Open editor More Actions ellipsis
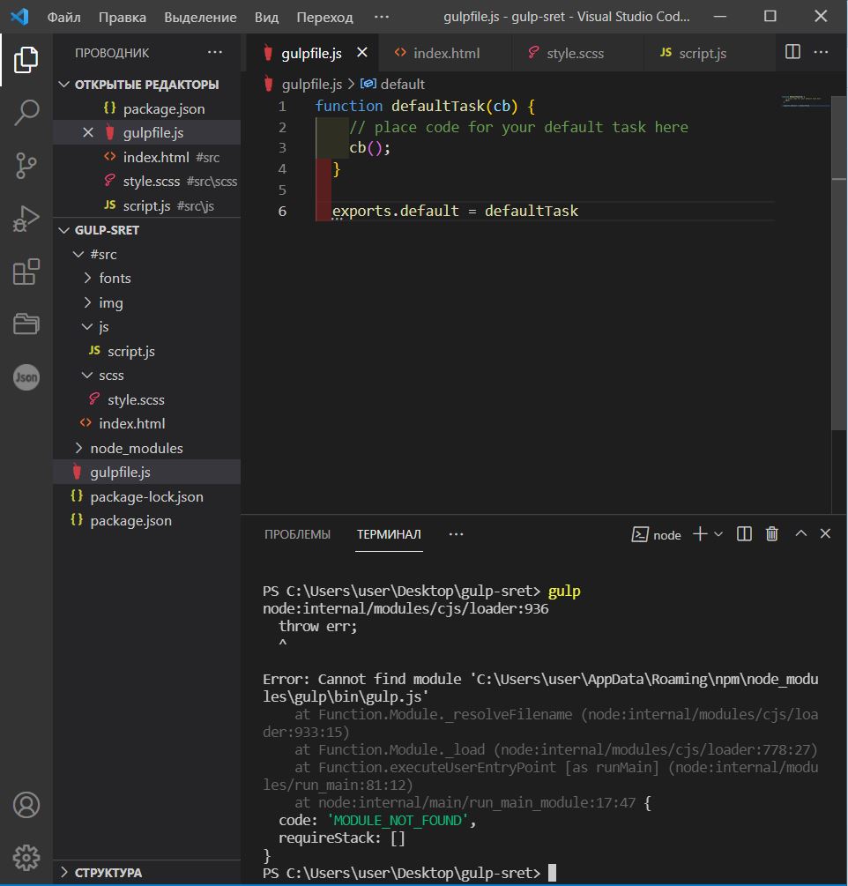The height and width of the screenshot is (886, 848). pos(821,52)
